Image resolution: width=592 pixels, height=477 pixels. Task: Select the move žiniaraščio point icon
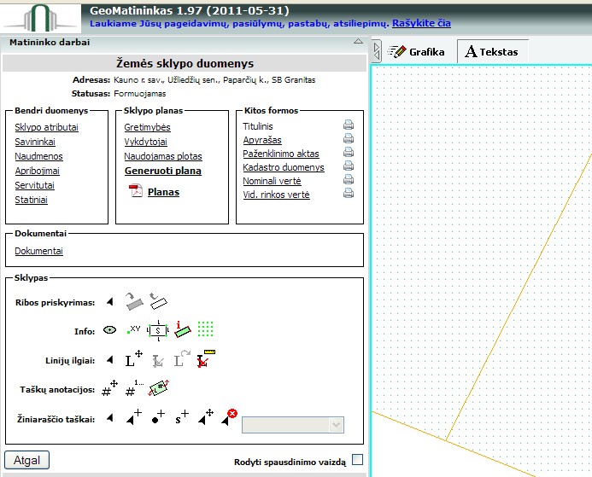(206, 417)
